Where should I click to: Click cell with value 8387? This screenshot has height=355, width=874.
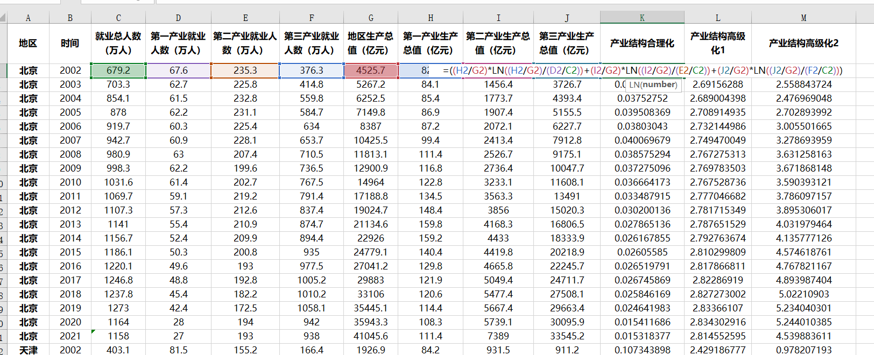[x=371, y=126]
